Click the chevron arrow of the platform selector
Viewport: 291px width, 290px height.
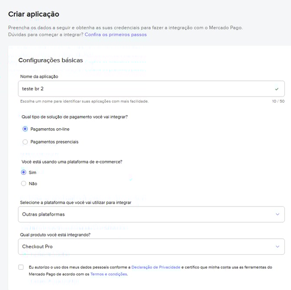[x=278, y=214]
